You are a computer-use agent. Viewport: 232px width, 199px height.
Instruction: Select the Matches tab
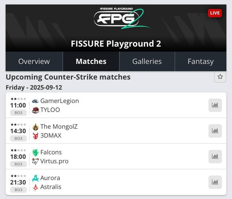pyautogui.click(x=91, y=61)
